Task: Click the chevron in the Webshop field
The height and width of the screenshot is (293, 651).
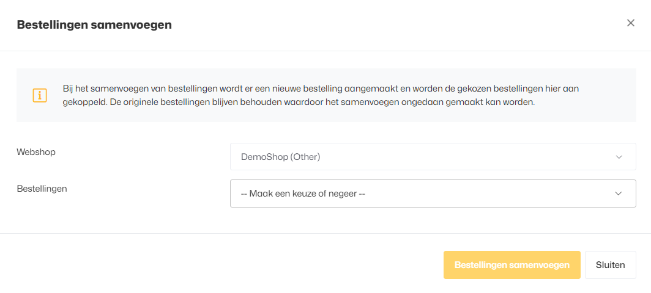Action: pos(619,157)
